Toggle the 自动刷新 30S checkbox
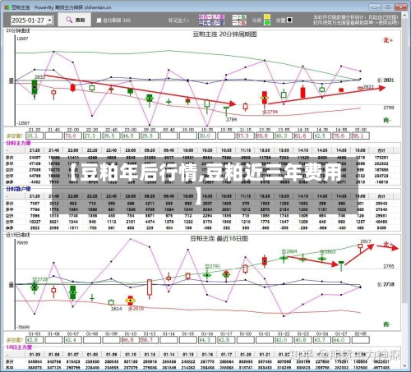Screen dimensions: 411x372 pyautogui.click(x=99, y=20)
